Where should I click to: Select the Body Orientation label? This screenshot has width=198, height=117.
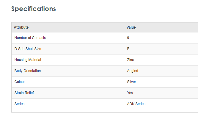coord(28,71)
